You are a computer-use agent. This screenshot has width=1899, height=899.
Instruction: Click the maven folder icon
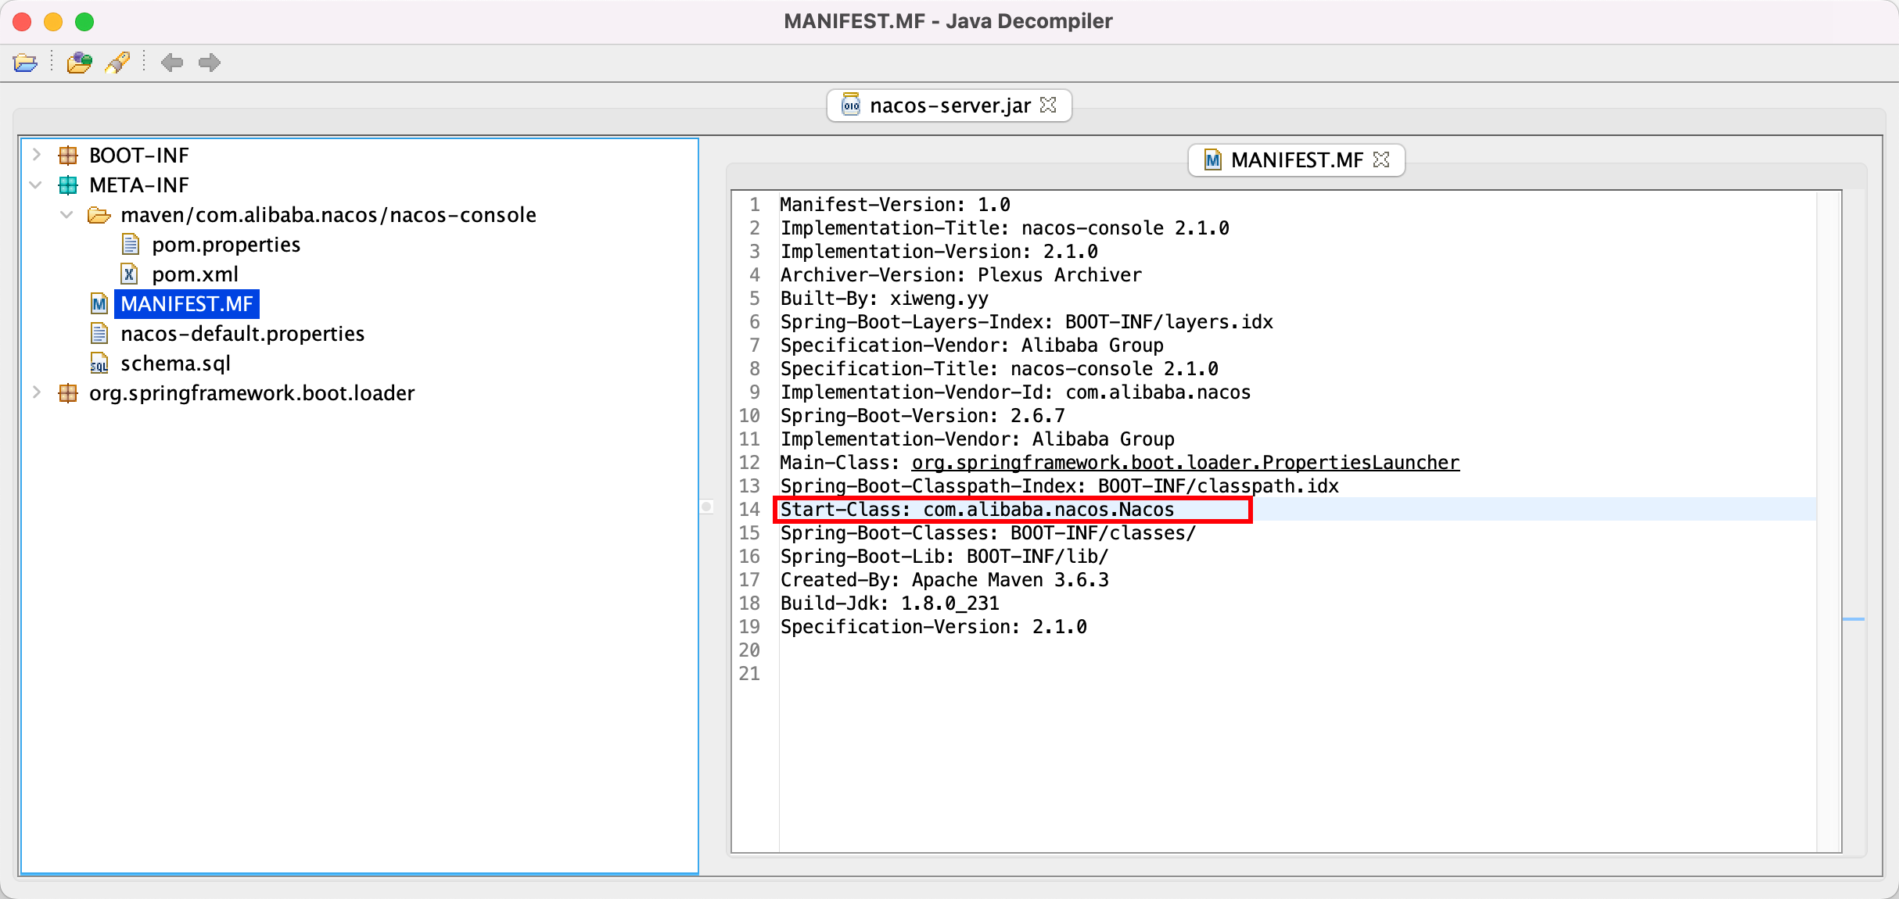(99, 215)
